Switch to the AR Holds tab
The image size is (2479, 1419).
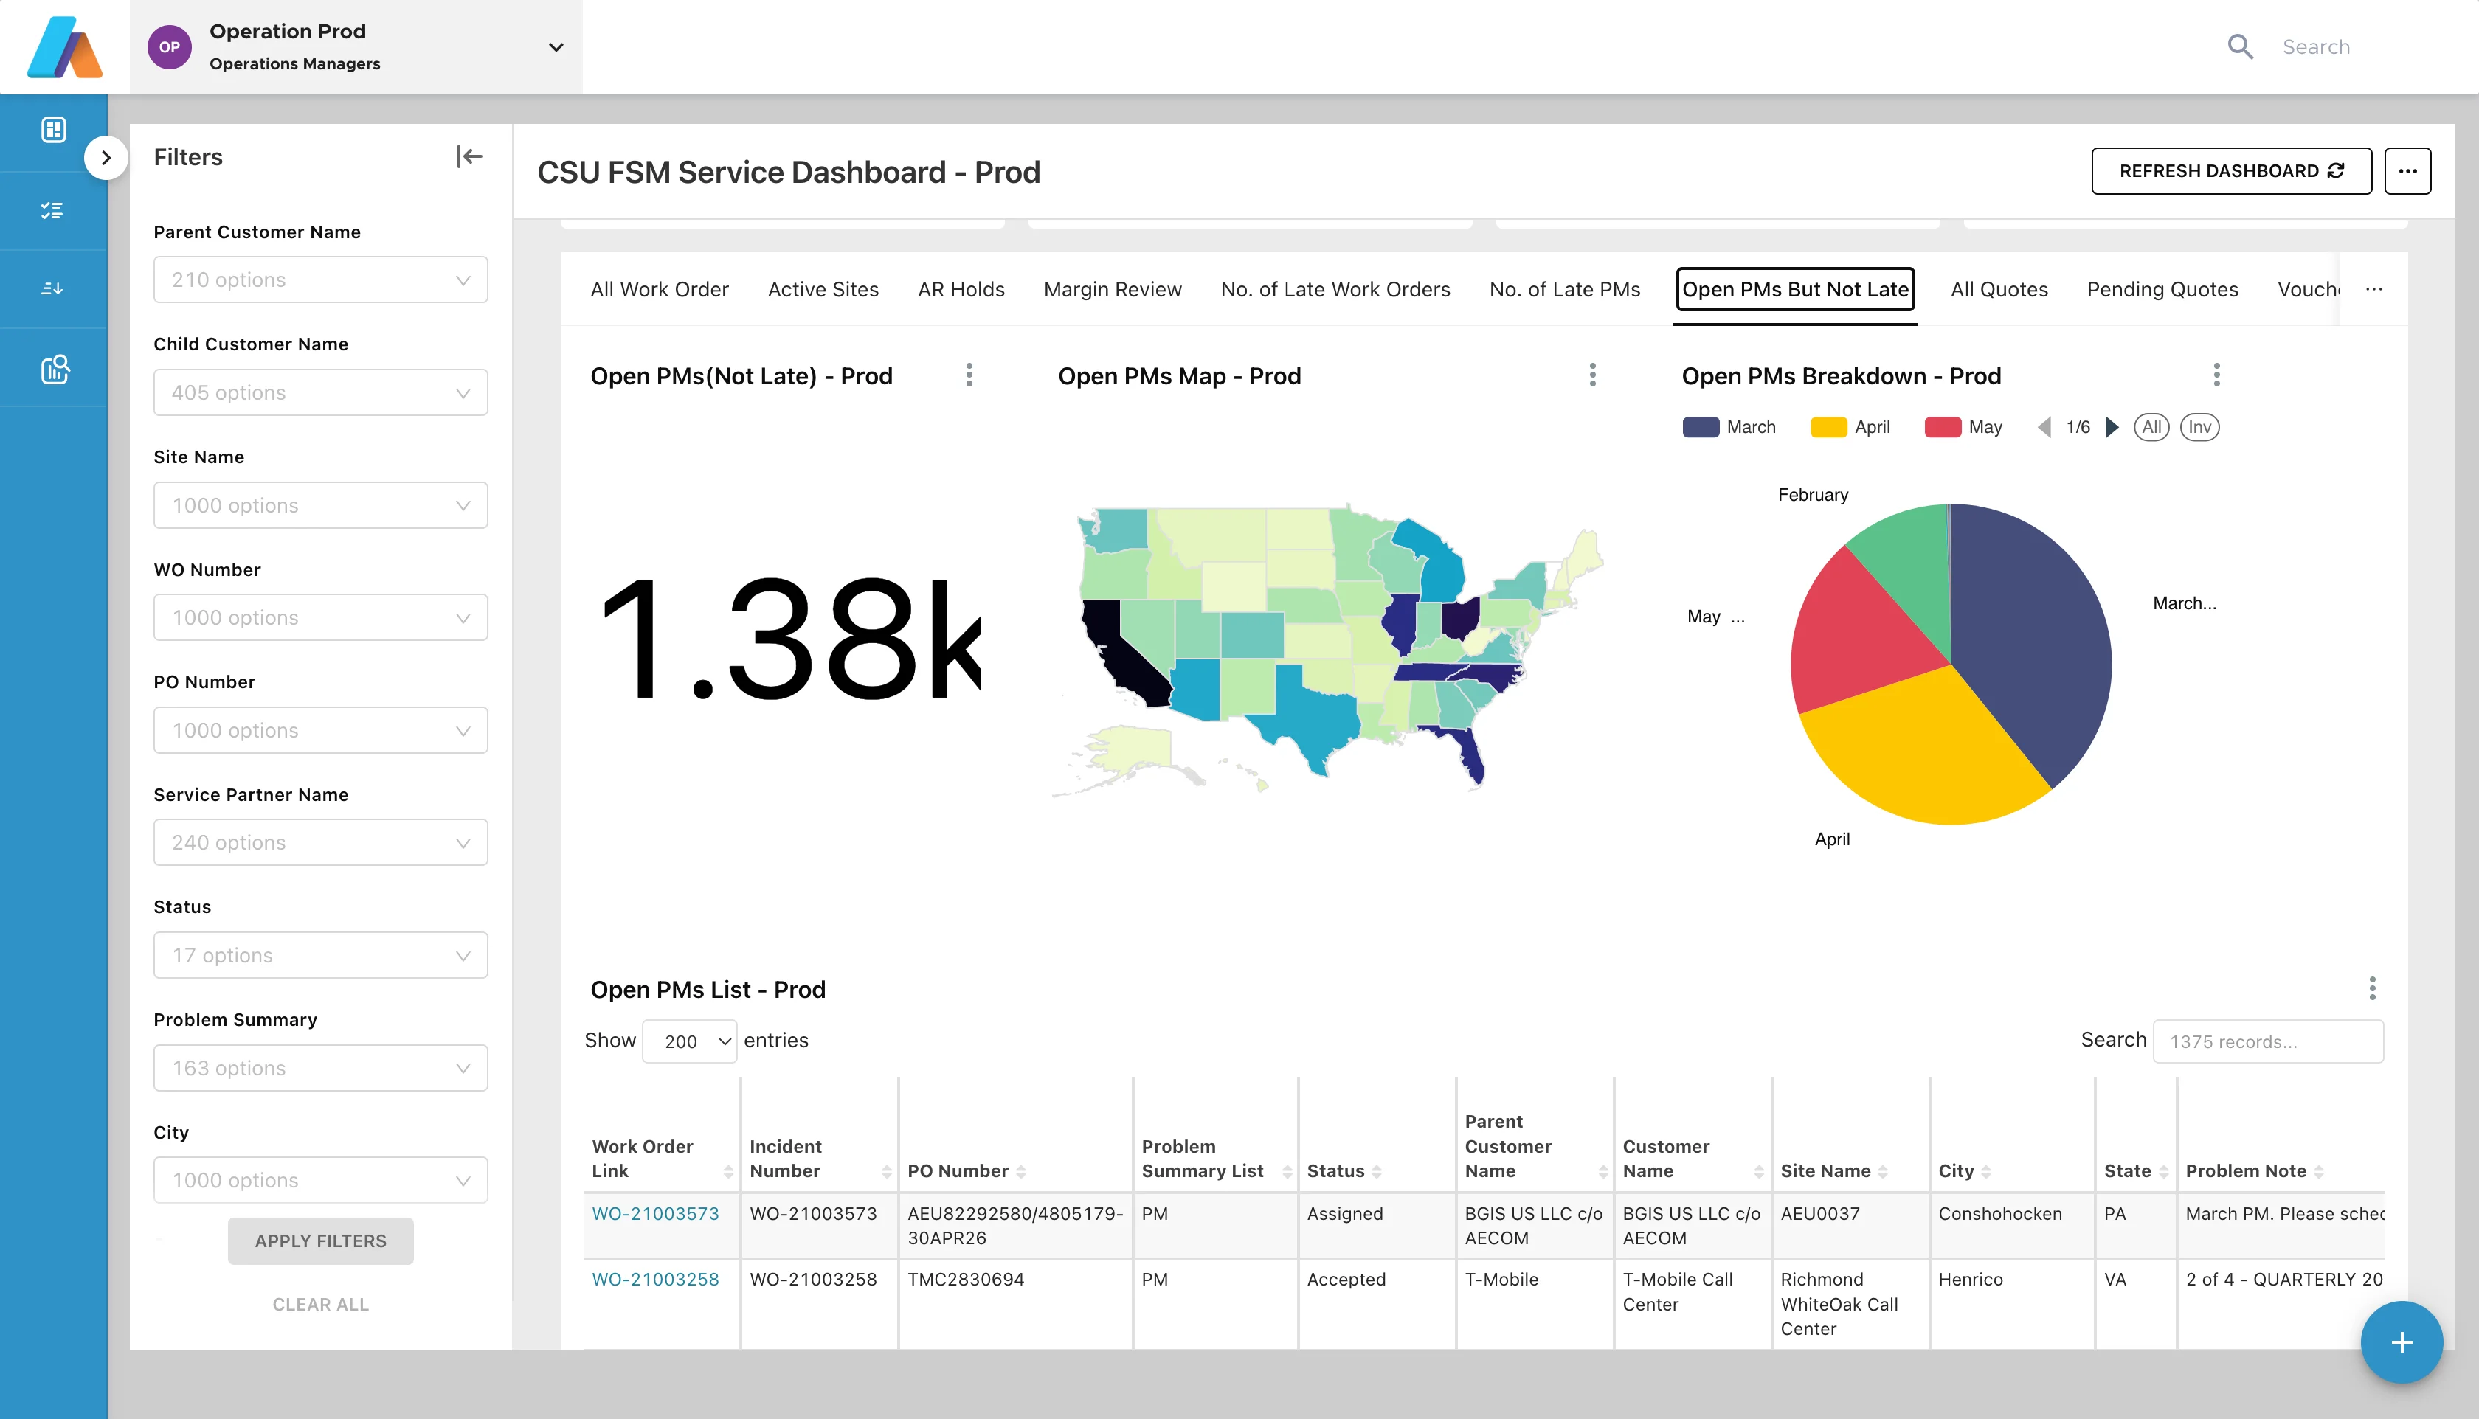tap(960, 289)
